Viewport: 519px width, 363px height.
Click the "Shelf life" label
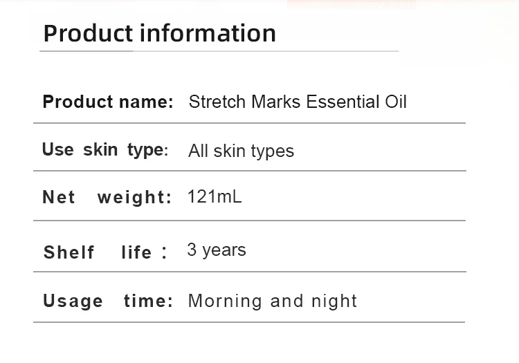[98, 252]
